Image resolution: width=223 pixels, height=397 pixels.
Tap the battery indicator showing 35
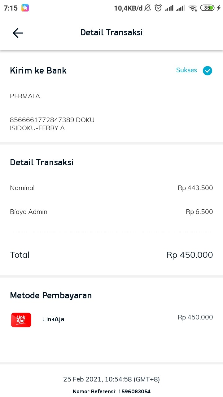pos(207,8)
